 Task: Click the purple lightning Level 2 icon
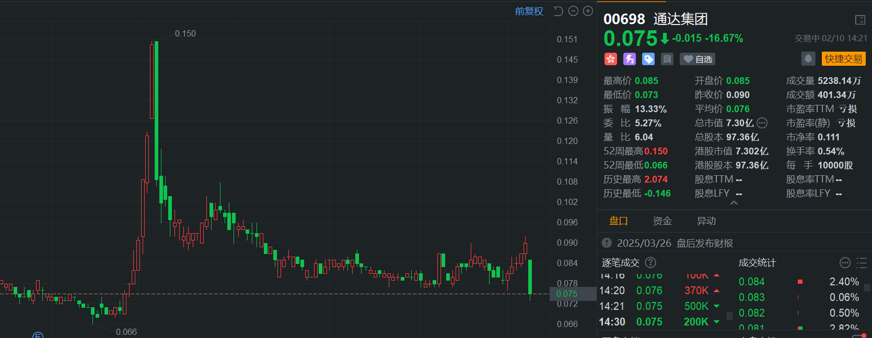630,59
